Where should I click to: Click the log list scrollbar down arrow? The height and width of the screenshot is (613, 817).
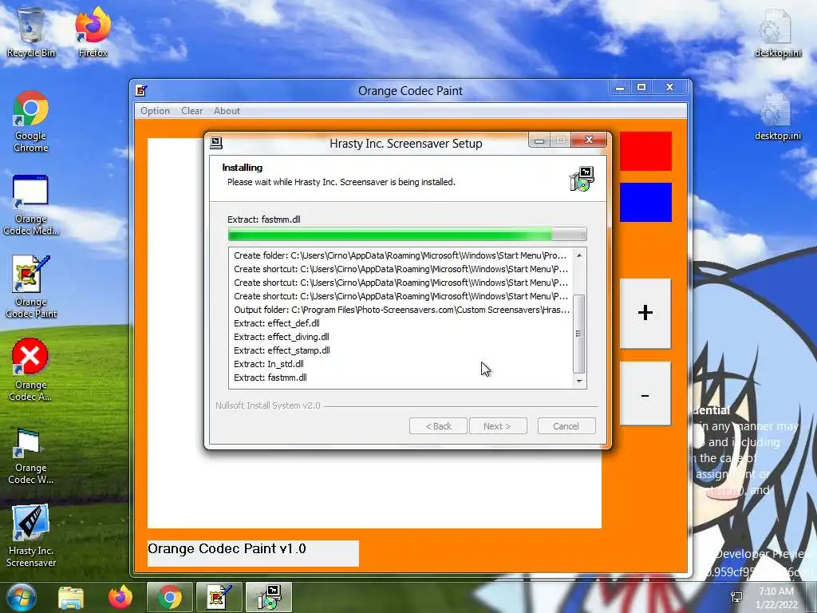tap(579, 382)
